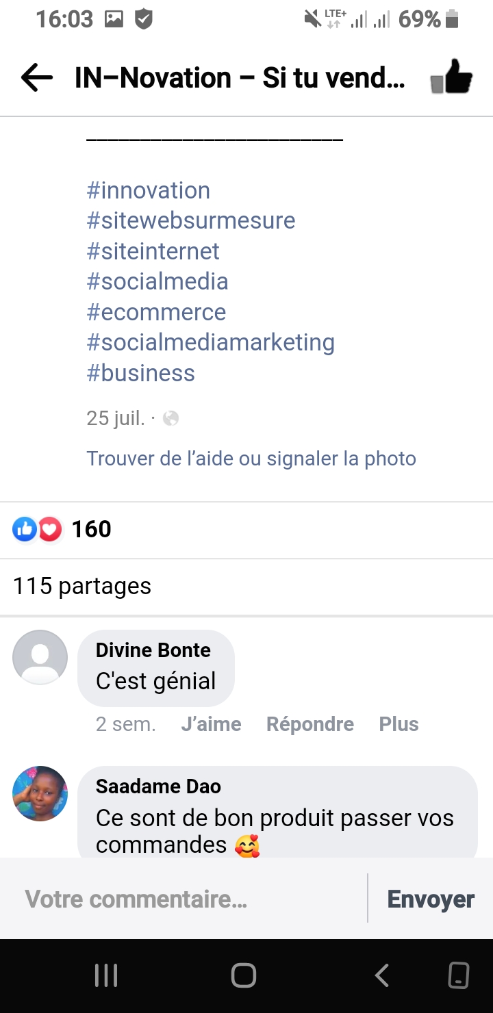Like Divine Bonte's comment with J'aime
Viewport: 493px width, 1013px height.
[x=211, y=724]
